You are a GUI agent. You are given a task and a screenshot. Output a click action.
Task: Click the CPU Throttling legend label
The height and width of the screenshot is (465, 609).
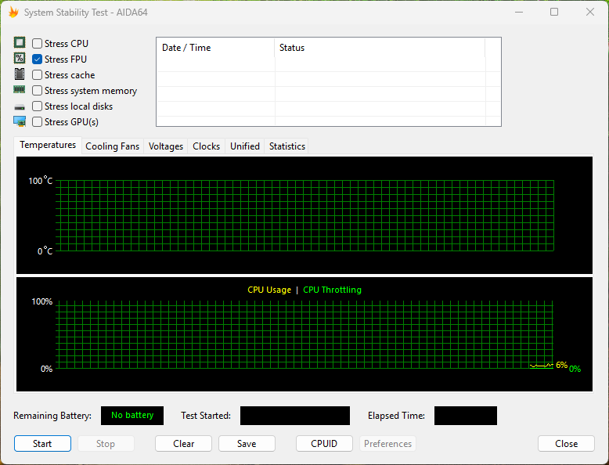(x=332, y=290)
